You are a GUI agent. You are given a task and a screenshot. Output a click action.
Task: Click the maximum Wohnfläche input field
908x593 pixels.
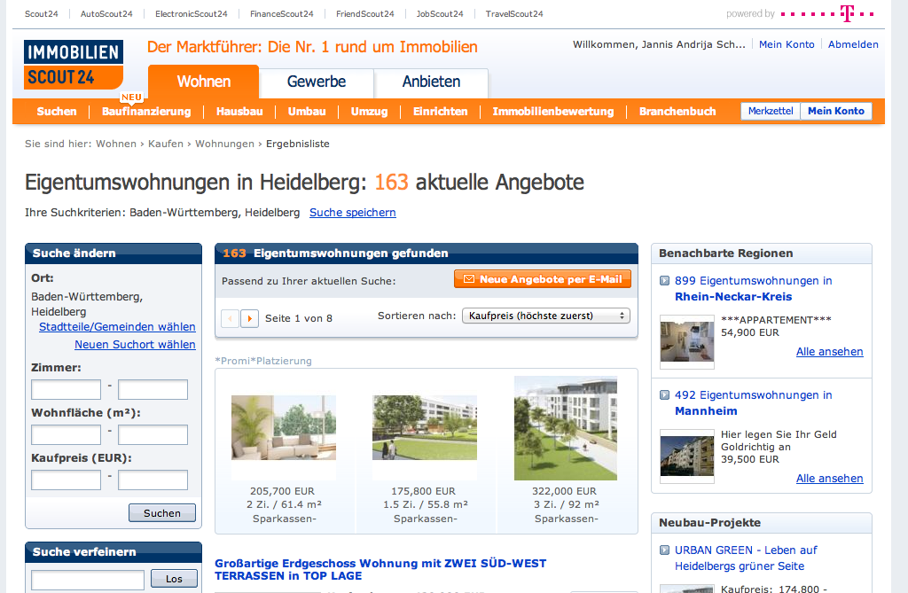[153, 434]
